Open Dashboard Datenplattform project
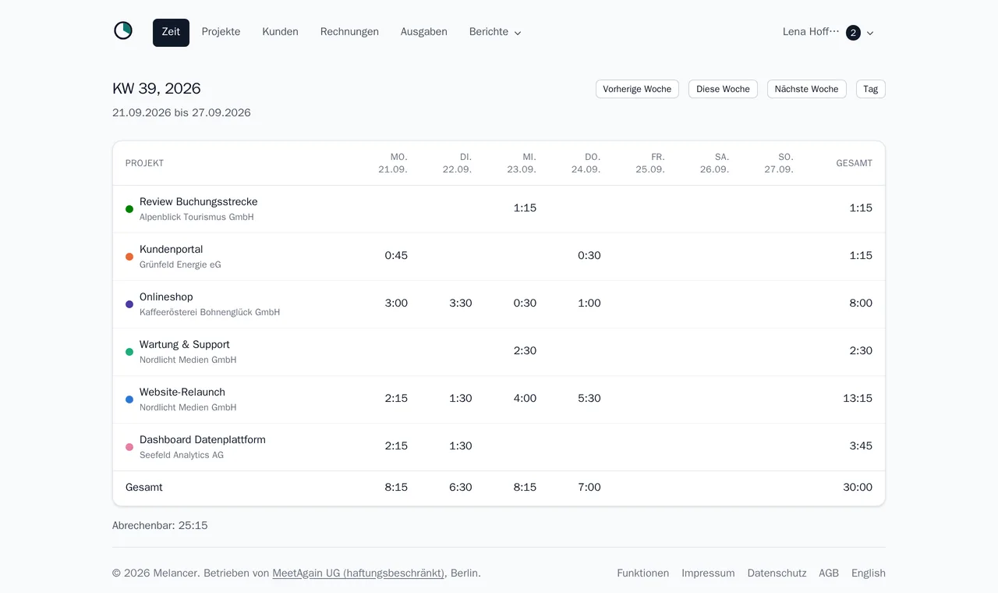Screen dimensions: 998x593 click(x=203, y=439)
